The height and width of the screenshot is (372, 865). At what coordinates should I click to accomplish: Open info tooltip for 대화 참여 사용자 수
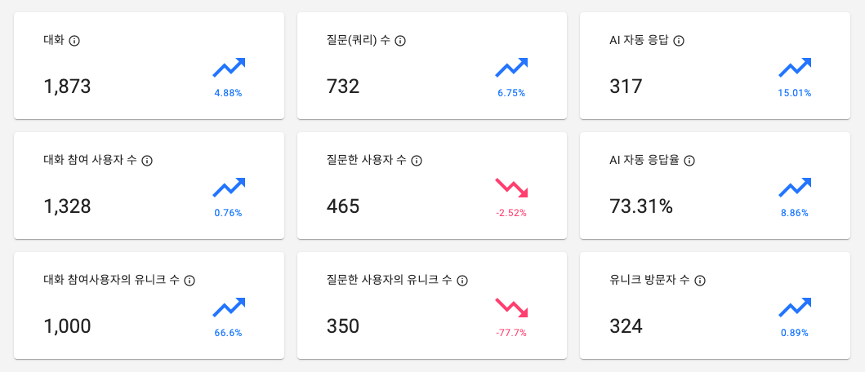click(x=147, y=161)
